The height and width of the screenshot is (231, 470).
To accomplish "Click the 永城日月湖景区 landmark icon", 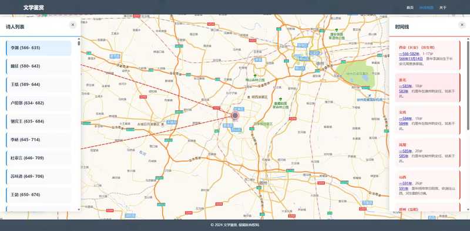I will tap(162, 124).
